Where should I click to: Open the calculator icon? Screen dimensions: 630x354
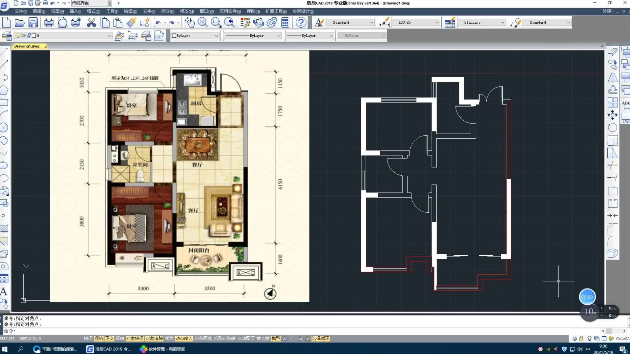(285, 23)
